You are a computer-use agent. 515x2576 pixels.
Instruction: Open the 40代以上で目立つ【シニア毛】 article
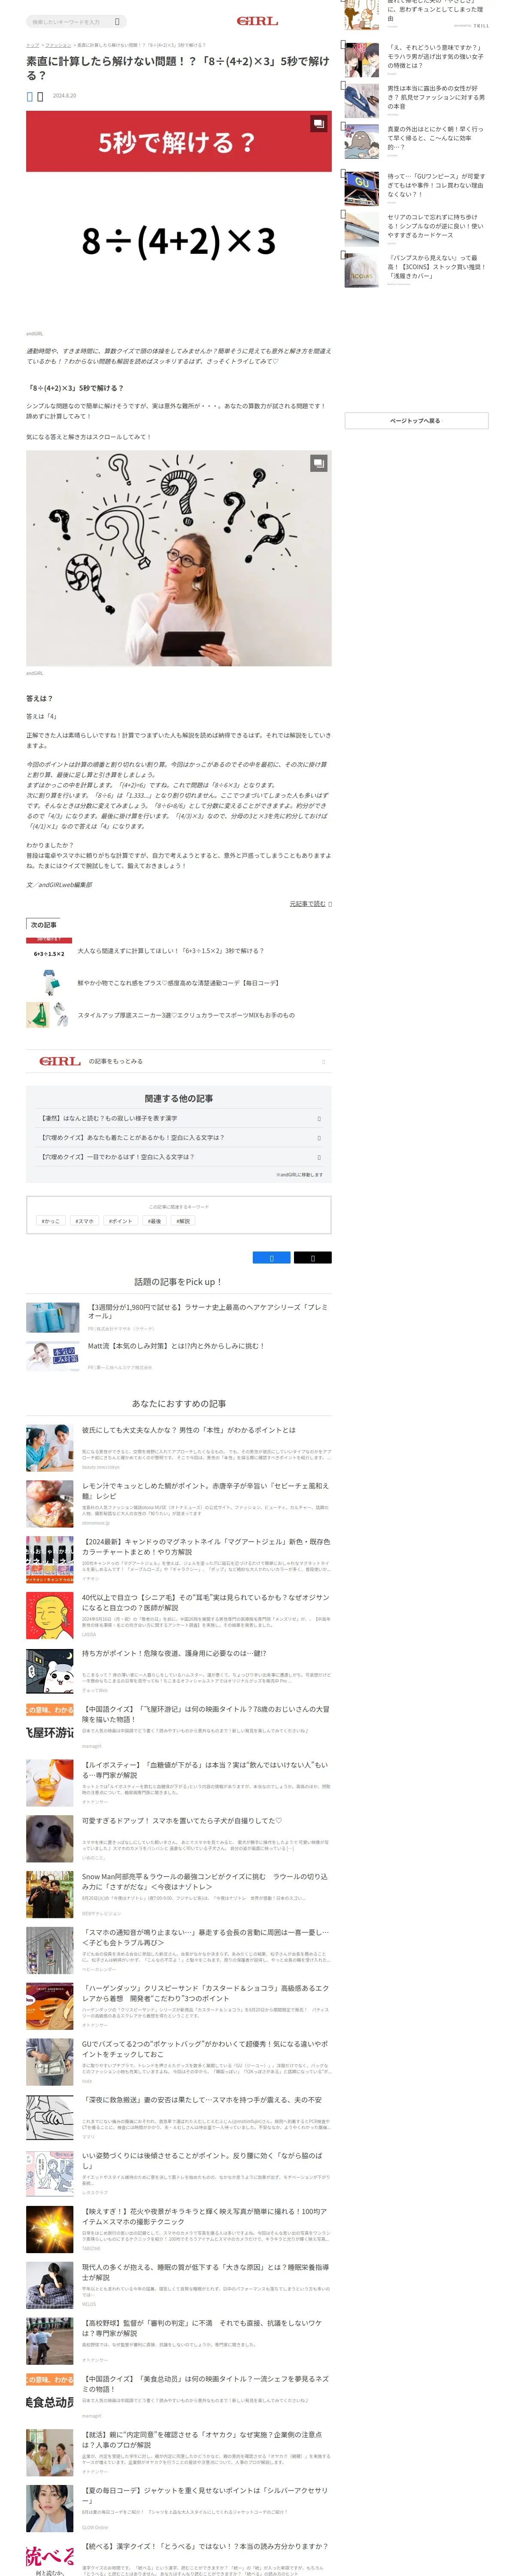(x=205, y=1603)
